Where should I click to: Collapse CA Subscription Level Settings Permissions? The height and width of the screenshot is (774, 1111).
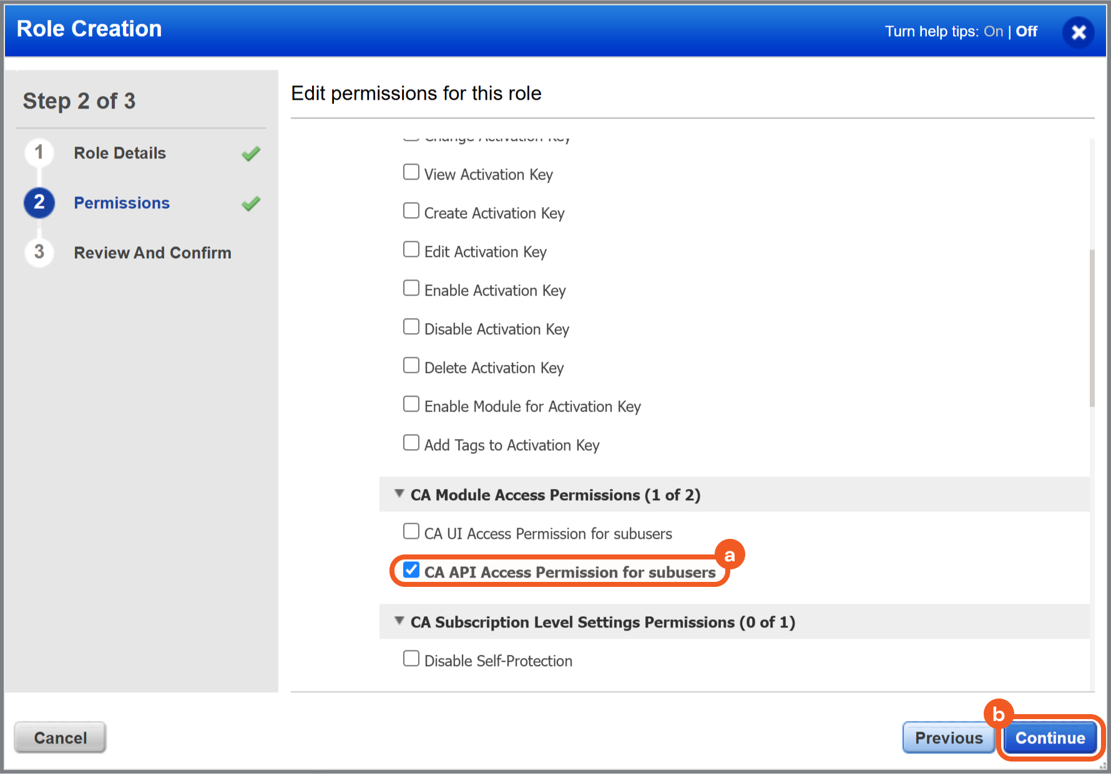399,621
